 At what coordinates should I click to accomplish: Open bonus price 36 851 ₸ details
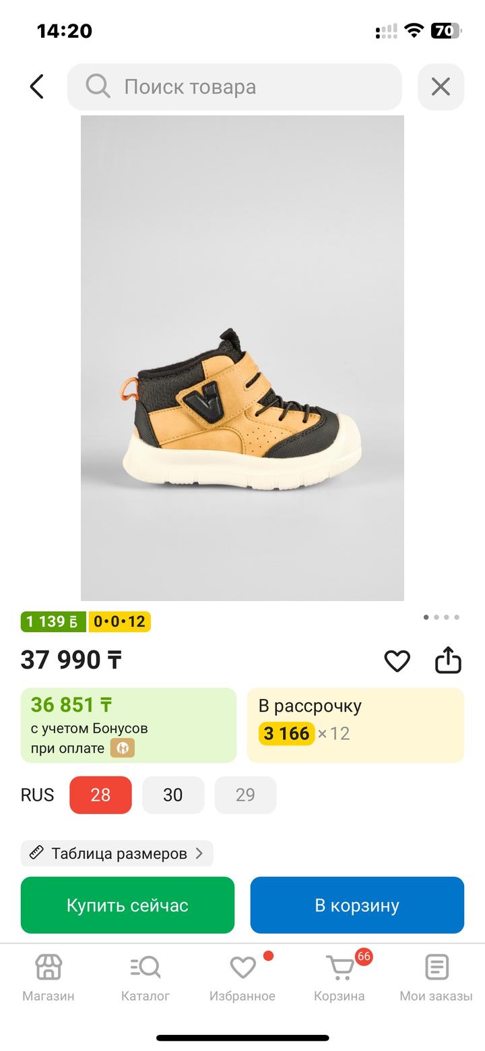129,725
